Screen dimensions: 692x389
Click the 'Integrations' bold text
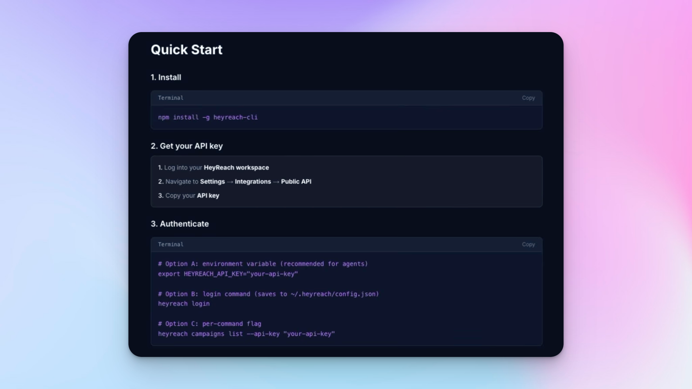coord(253,182)
